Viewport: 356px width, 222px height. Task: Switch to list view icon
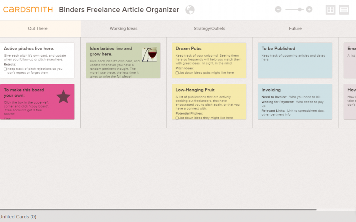(x=344, y=10)
